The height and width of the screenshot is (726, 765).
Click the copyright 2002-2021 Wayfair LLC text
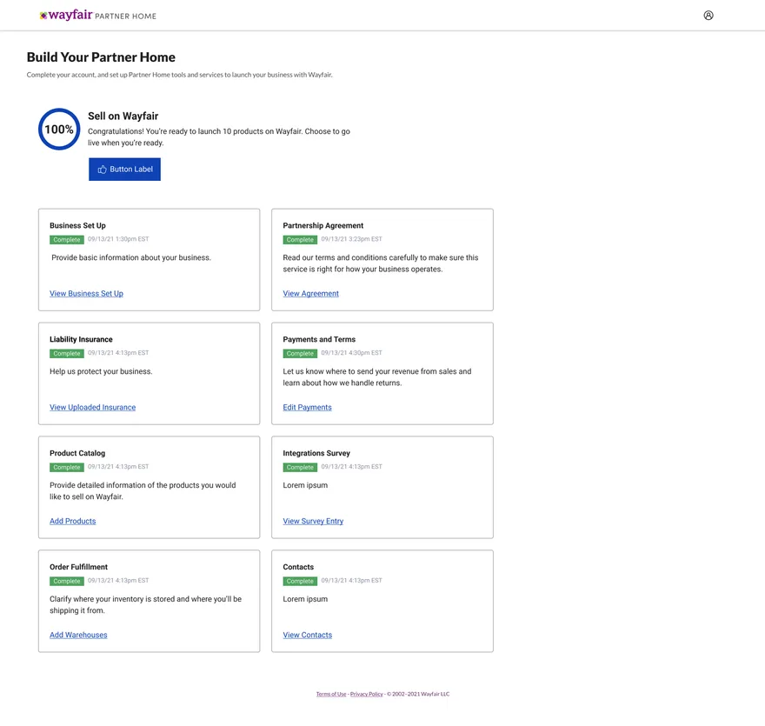point(418,694)
